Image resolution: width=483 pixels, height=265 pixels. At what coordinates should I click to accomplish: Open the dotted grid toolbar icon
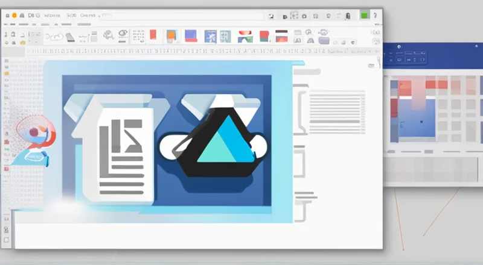click(x=138, y=36)
